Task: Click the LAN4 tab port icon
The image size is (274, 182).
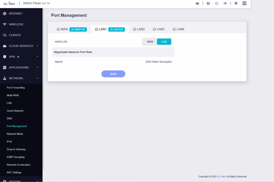Action: 174,29
